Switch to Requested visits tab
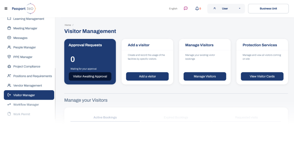 coord(246,117)
